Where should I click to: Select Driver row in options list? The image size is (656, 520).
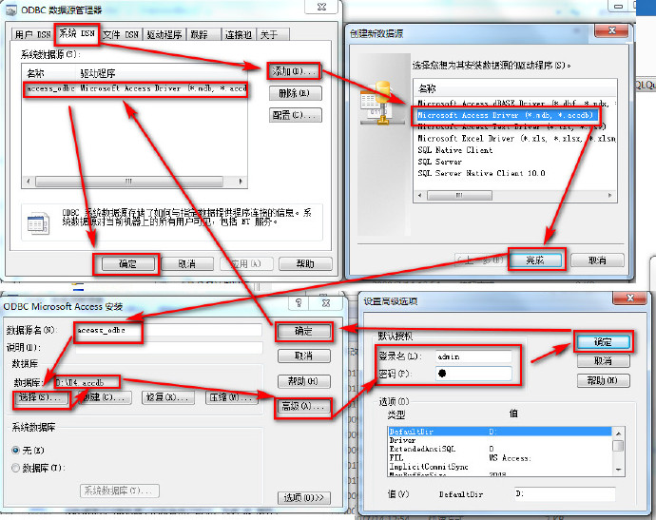[x=500, y=440]
